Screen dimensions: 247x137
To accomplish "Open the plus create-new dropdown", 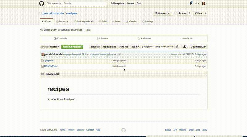I will point(197,3).
